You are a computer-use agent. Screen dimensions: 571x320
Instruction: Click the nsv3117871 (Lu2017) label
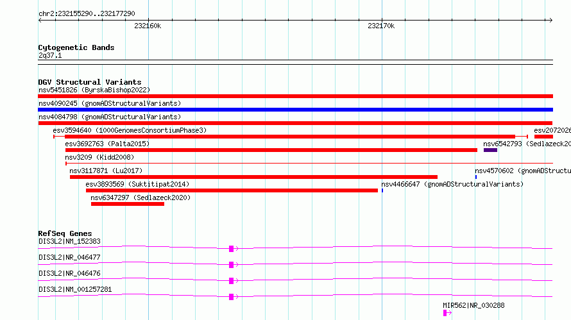pyautogui.click(x=106, y=171)
